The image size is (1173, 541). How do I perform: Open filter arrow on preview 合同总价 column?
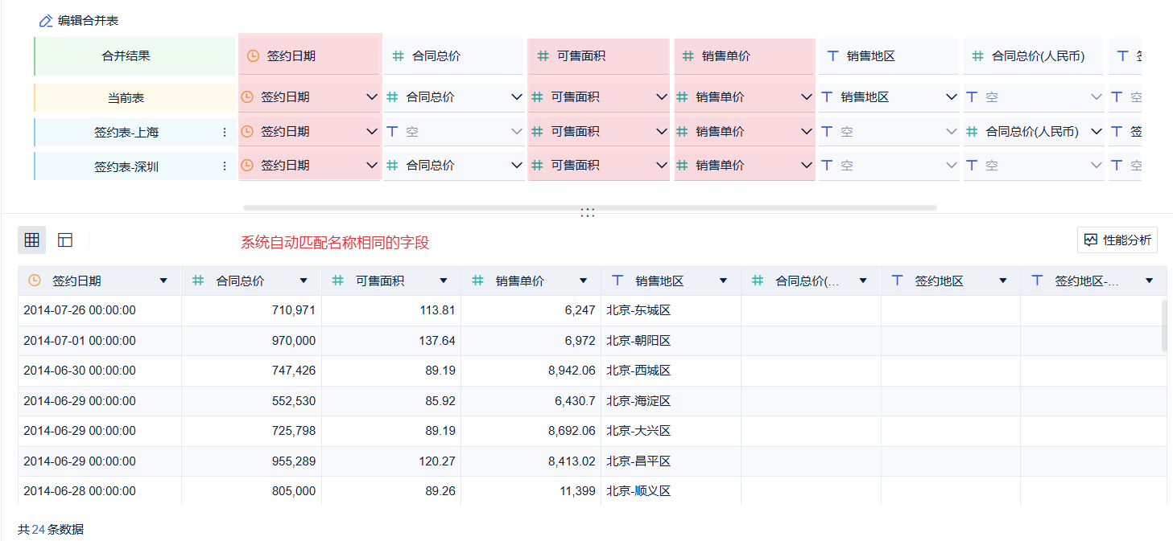pos(304,281)
